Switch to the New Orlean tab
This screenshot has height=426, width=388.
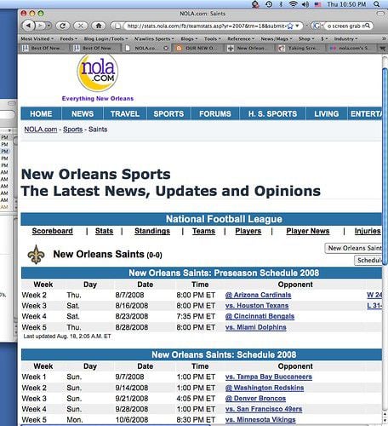[x=249, y=49]
